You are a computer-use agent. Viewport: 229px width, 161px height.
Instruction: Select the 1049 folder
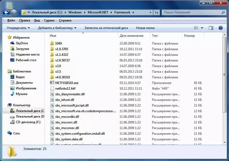56,43
